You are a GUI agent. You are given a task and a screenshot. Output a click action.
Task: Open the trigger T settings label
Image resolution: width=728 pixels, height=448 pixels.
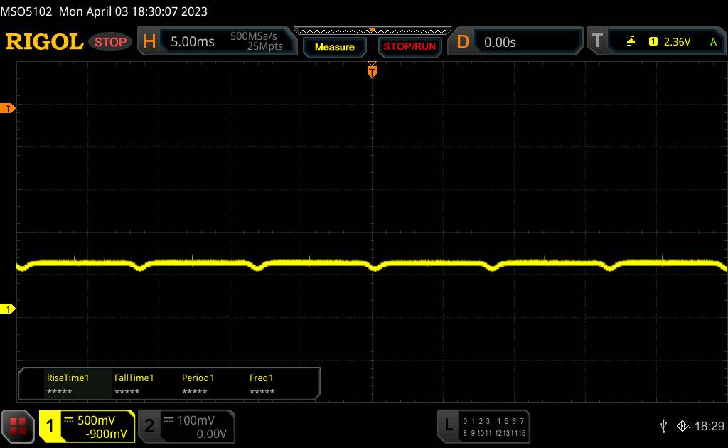[597, 41]
